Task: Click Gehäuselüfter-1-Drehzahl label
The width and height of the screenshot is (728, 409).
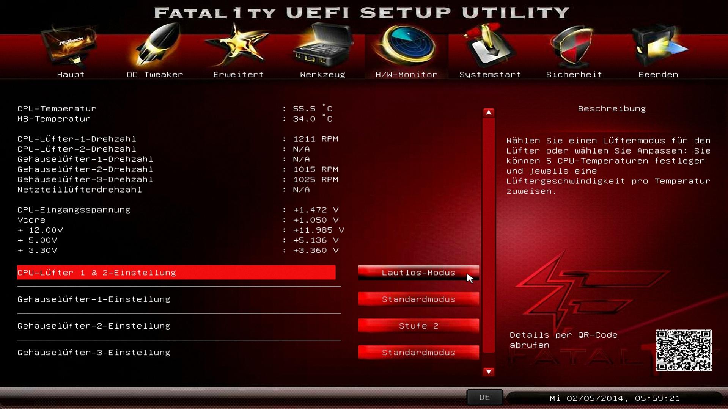Action: tap(85, 159)
